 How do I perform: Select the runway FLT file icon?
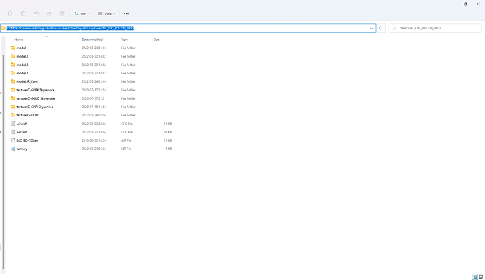pyautogui.click(x=13, y=149)
